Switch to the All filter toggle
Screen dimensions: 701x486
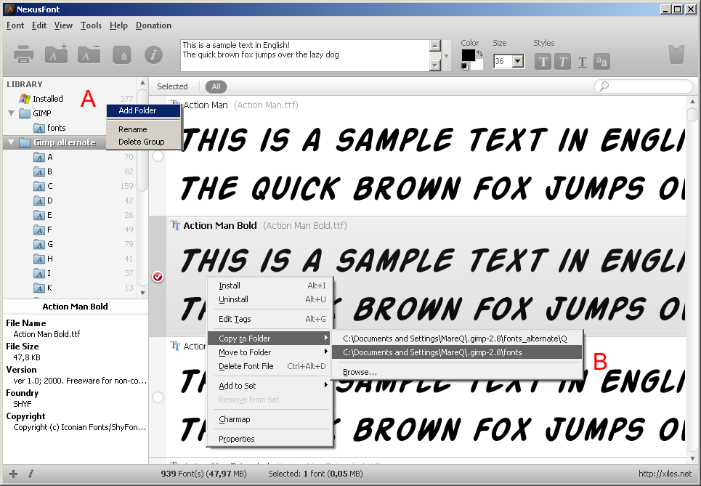coord(216,86)
